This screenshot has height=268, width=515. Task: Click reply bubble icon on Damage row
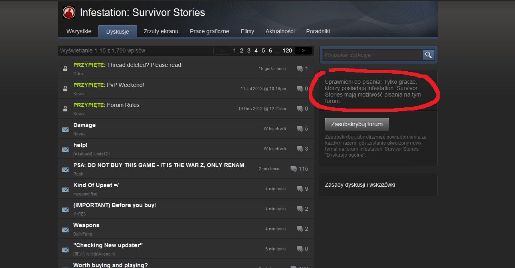point(300,129)
